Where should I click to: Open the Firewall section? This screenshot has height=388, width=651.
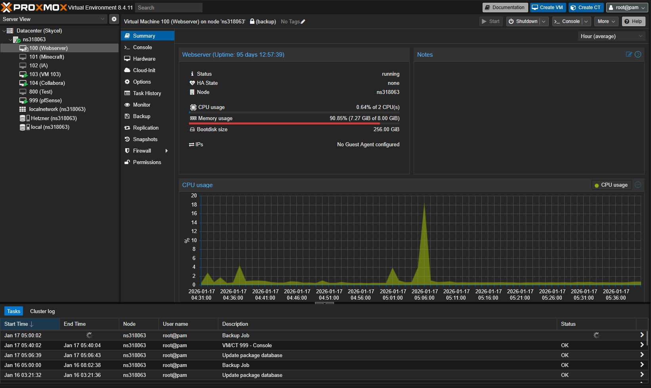click(141, 151)
